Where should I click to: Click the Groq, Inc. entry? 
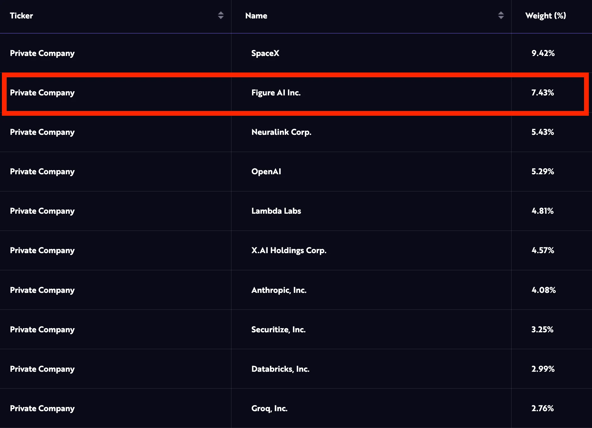[x=269, y=408]
